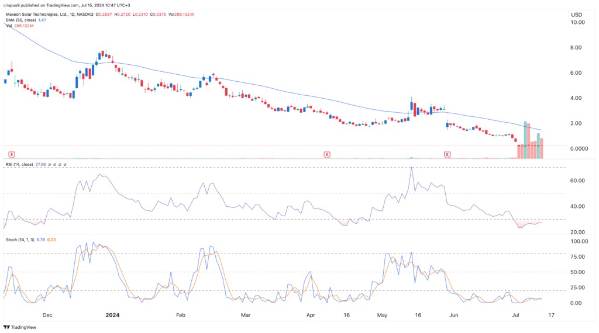Click the Jul label on the date axis
599x333 pixels.
tap(516, 315)
